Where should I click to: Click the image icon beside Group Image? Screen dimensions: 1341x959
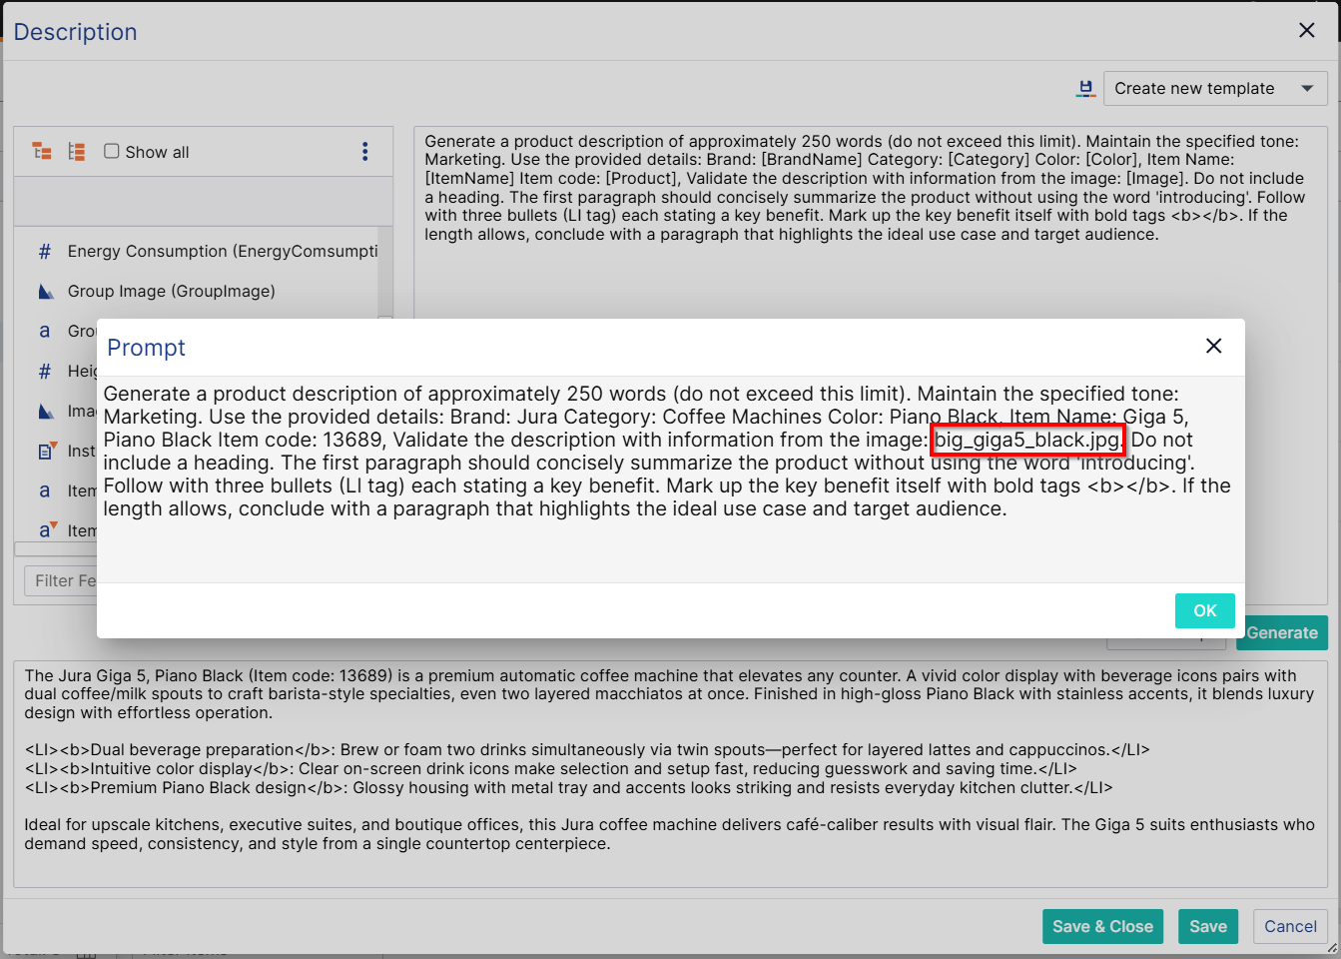pos(45,292)
